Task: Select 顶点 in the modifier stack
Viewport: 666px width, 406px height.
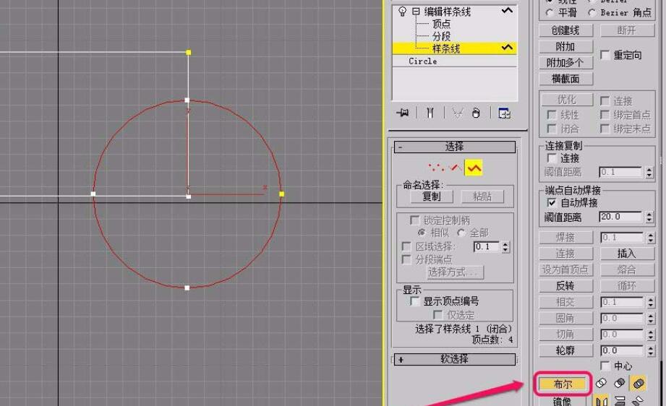Action: click(441, 24)
